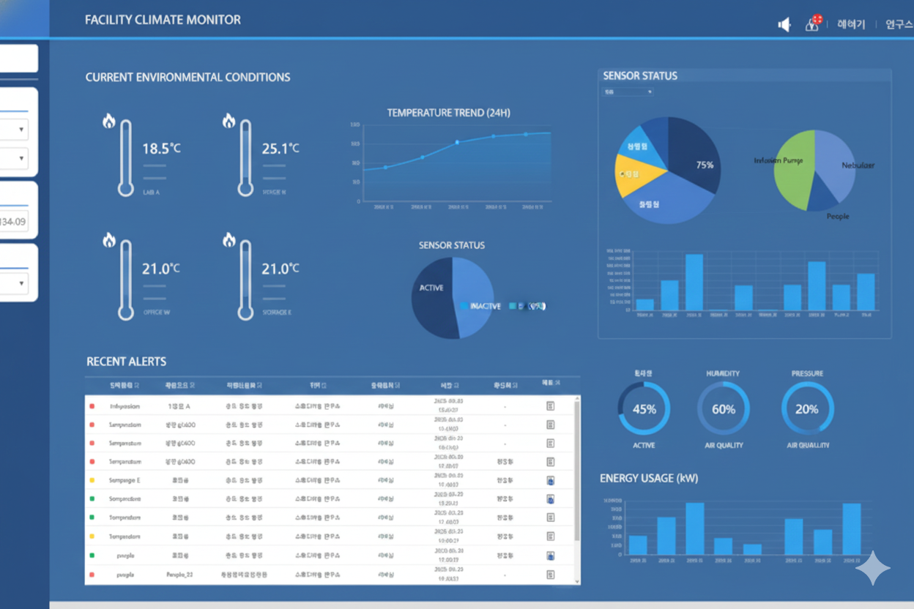Click the 60% Humidity gauge
The height and width of the screenshot is (609, 914).
pyautogui.click(x=724, y=409)
